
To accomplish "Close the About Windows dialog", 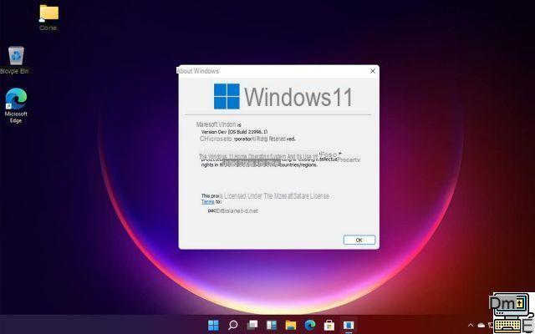I will tap(373, 71).
